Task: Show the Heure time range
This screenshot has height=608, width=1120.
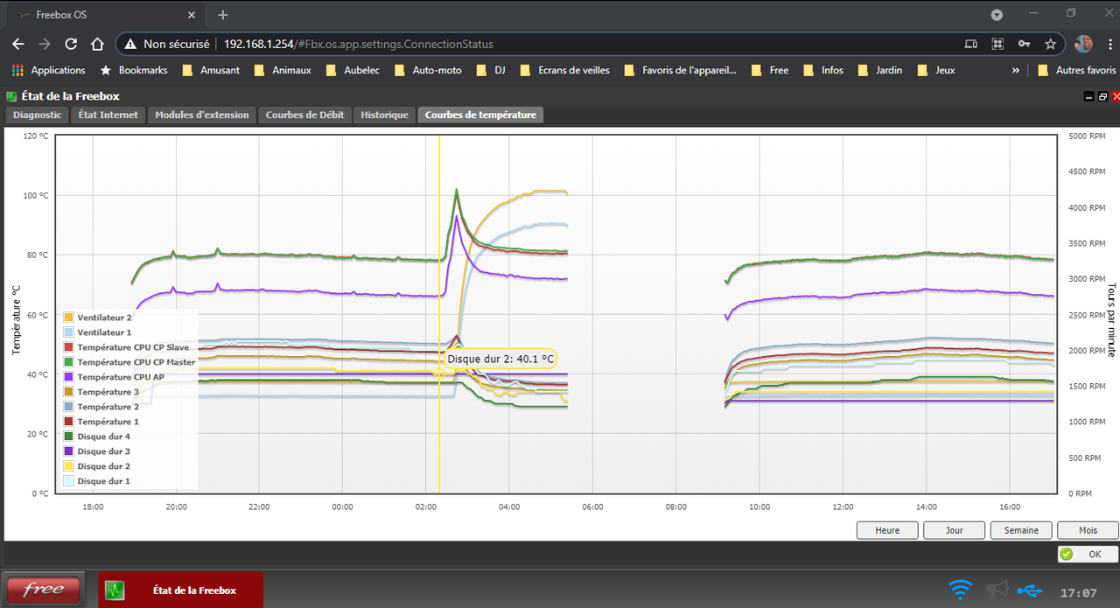Action: click(887, 530)
